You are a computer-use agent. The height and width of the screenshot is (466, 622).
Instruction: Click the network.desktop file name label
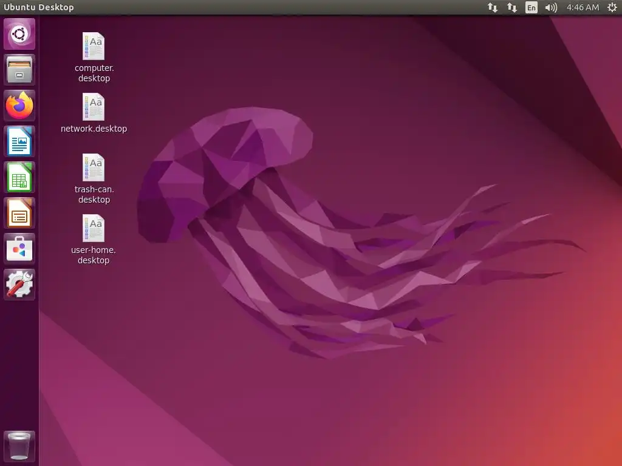pos(94,129)
